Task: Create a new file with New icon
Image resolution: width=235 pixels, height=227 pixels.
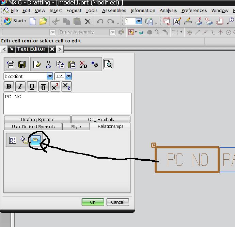Action: pos(33,21)
